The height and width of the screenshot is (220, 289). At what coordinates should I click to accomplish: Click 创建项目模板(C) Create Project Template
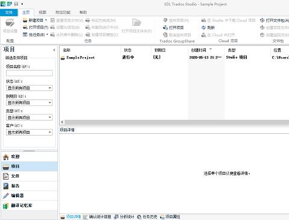click(102, 35)
